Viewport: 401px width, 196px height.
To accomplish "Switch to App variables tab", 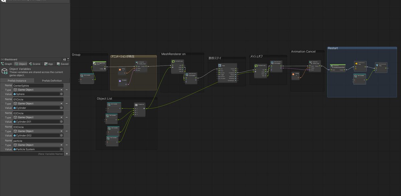I will tap(48, 64).
